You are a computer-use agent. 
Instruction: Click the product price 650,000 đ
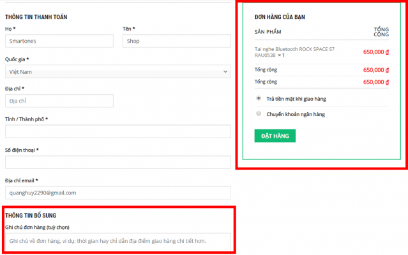375,52
